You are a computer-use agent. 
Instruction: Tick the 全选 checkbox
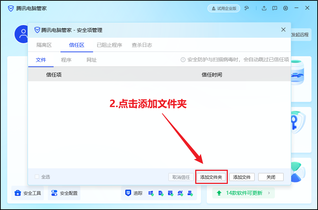point(37,177)
